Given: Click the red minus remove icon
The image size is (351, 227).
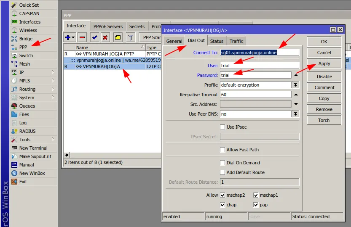Looking at the screenshot, I should click(x=82, y=37).
